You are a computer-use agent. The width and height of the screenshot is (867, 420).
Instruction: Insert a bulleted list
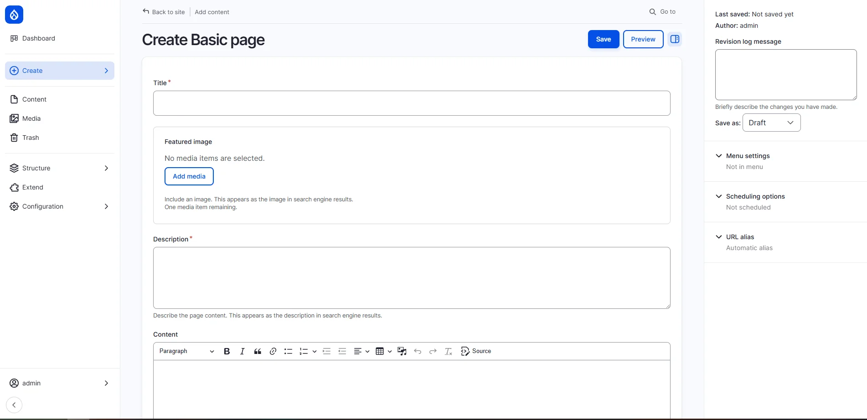point(288,351)
